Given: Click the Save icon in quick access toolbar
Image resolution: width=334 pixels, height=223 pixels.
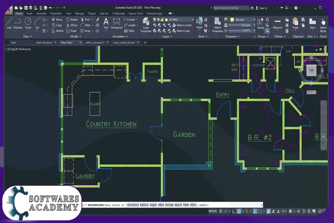Looking at the screenshot, I should coord(26,8).
